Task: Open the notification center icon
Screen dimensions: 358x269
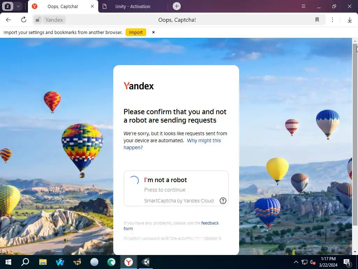Action: pos(347,262)
